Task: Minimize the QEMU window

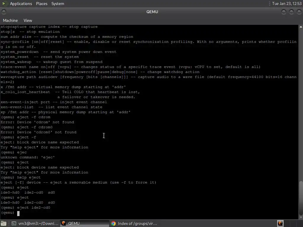Action: click(x=284, y=12)
